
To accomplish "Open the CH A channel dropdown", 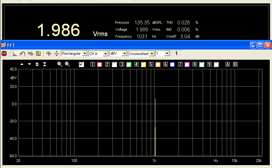I will pos(105,53).
